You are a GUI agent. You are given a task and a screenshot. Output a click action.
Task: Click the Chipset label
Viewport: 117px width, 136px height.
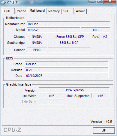[19, 37]
